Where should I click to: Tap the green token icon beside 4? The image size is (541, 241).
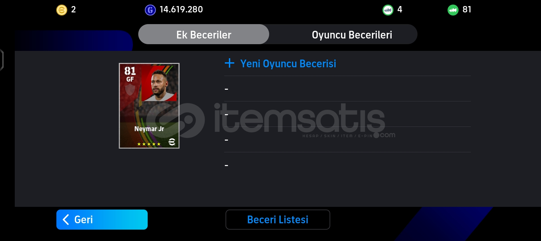(388, 10)
